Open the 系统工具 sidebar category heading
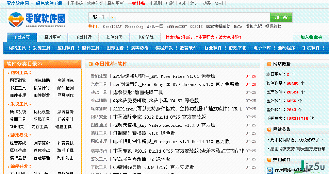 [x=20, y=104]
